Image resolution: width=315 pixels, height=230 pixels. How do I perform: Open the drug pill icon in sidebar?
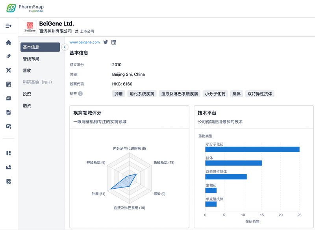coord(8,56)
